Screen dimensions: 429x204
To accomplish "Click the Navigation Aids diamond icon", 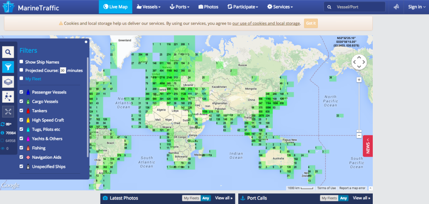I will [x=28, y=157].
